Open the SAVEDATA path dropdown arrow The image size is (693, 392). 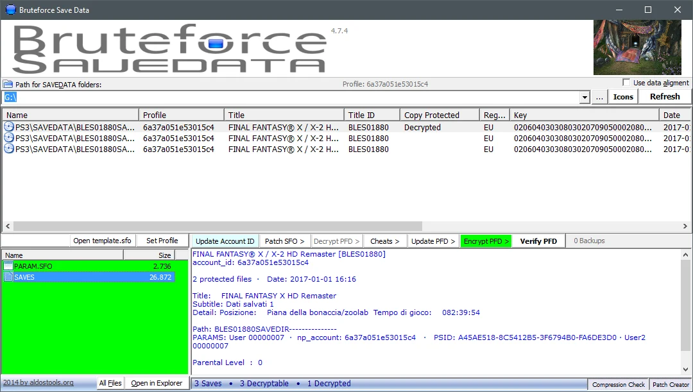coord(585,98)
